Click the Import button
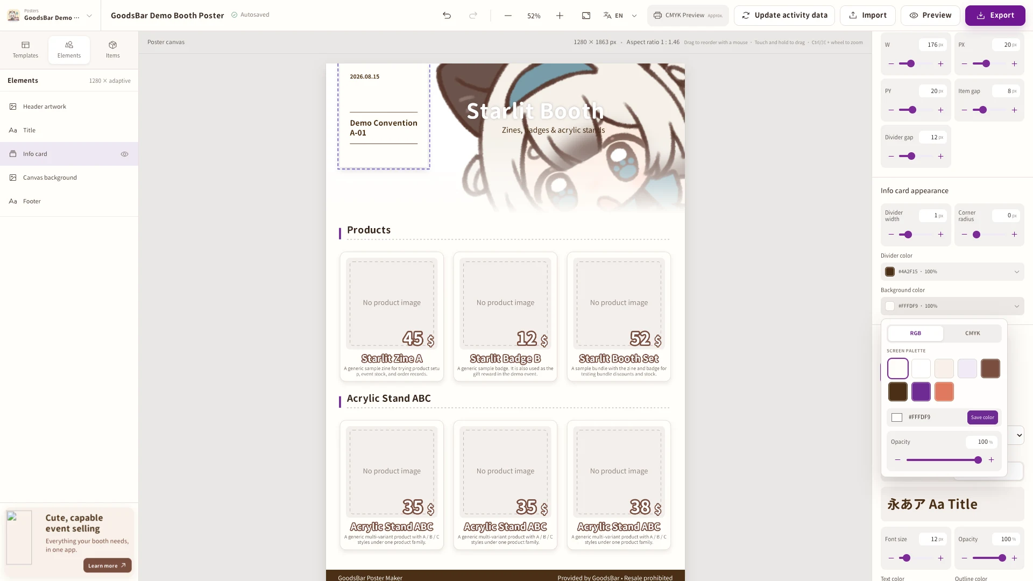 click(x=867, y=16)
